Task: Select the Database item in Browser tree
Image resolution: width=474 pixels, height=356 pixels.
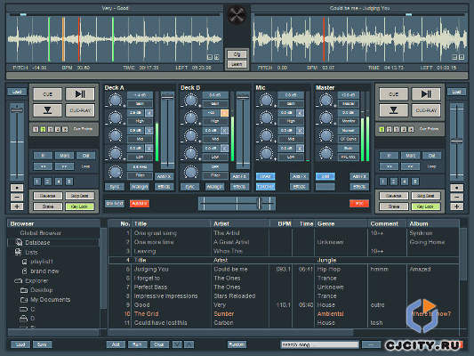Action: point(37,243)
